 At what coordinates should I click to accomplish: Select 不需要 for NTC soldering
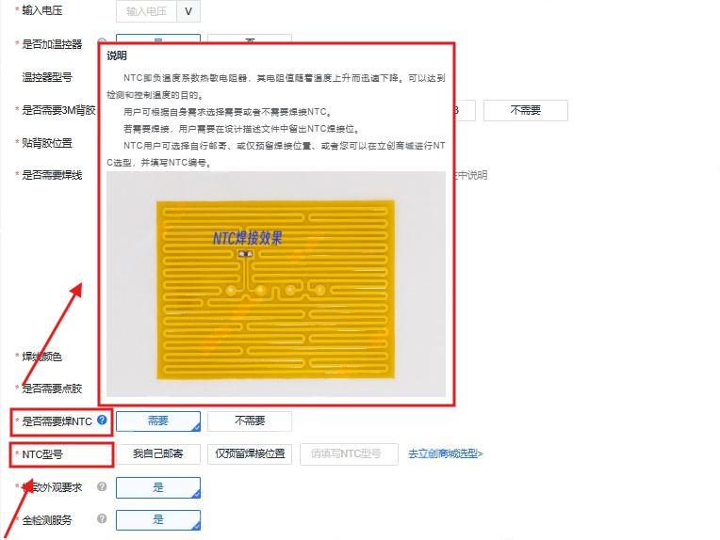point(249,421)
